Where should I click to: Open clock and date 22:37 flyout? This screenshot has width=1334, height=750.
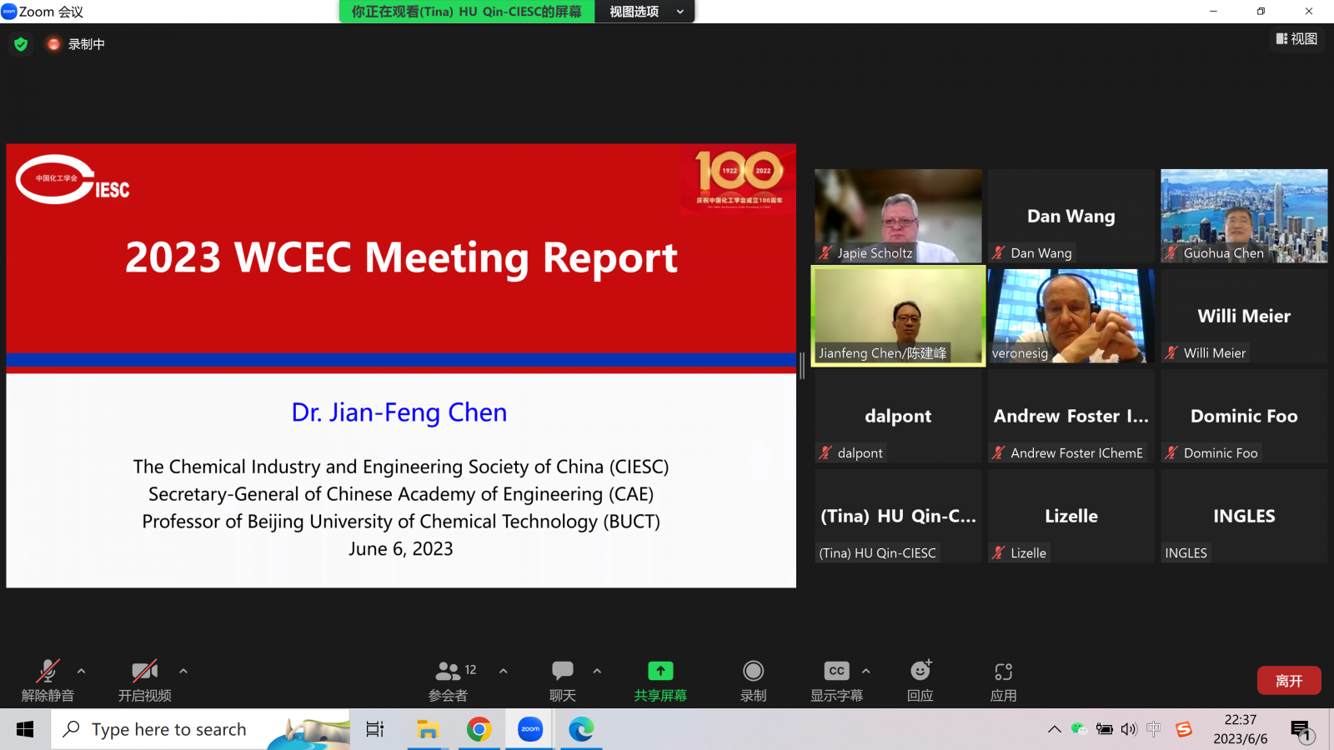coord(1241,730)
